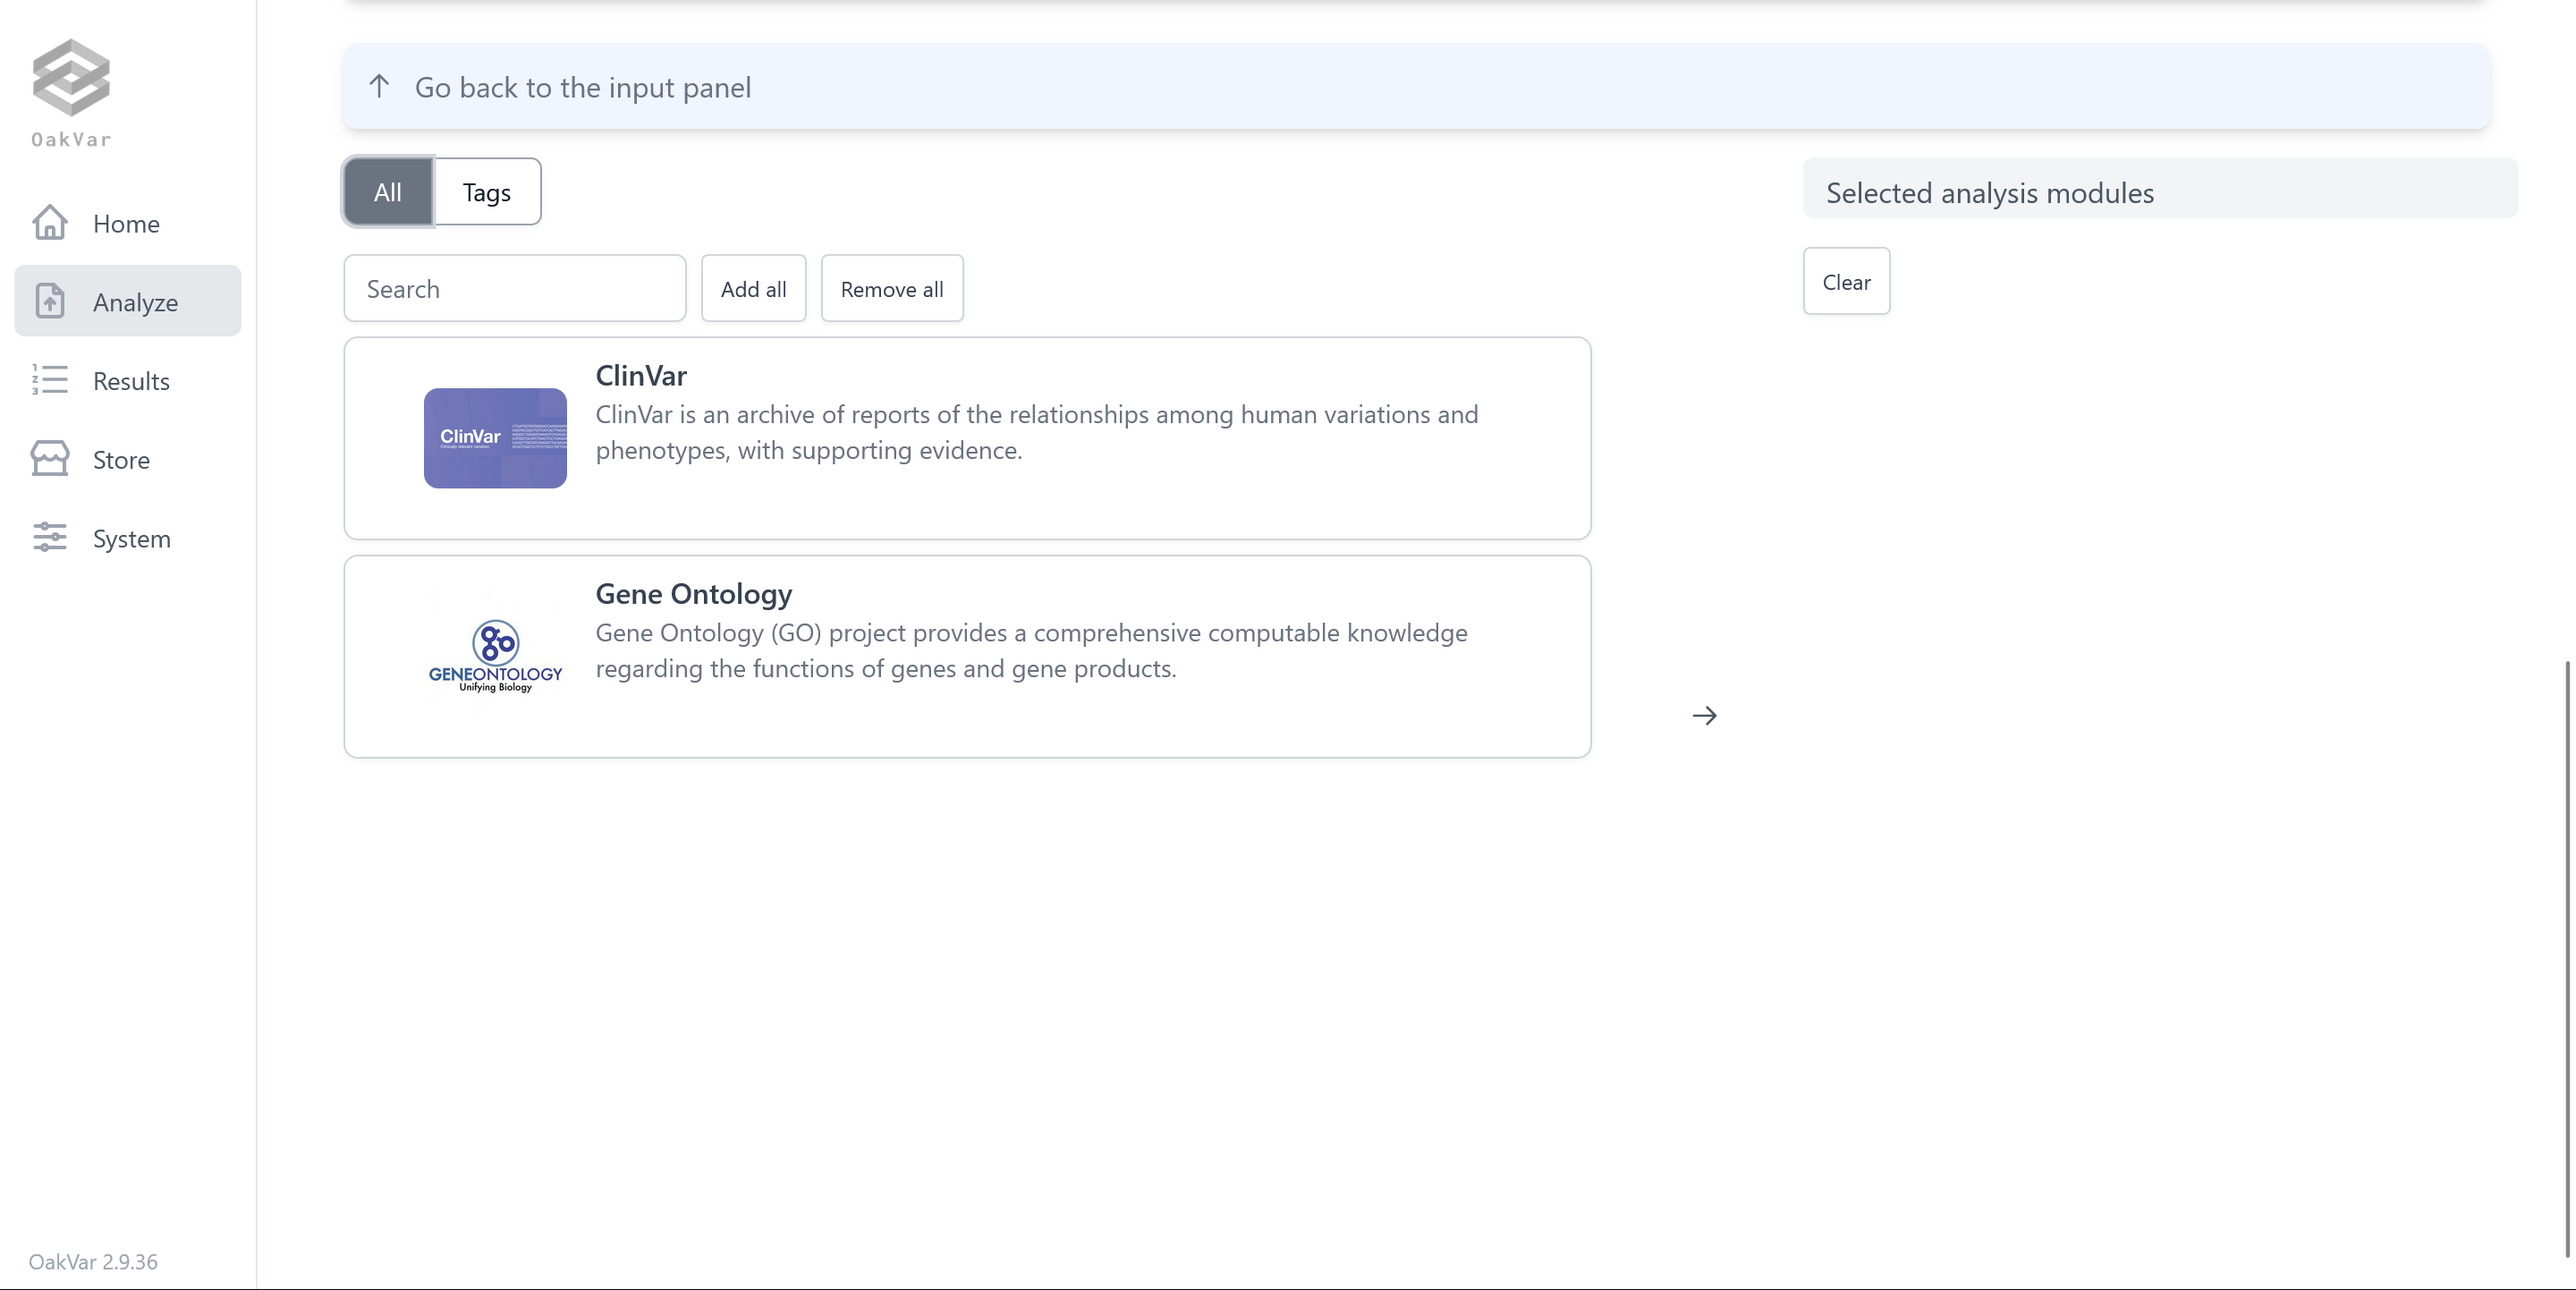The height and width of the screenshot is (1290, 2576).
Task: Click inside the Search input field
Action: pos(515,286)
